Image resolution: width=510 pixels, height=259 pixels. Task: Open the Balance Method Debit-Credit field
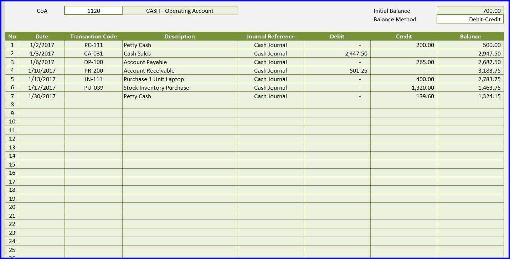pyautogui.click(x=470, y=19)
